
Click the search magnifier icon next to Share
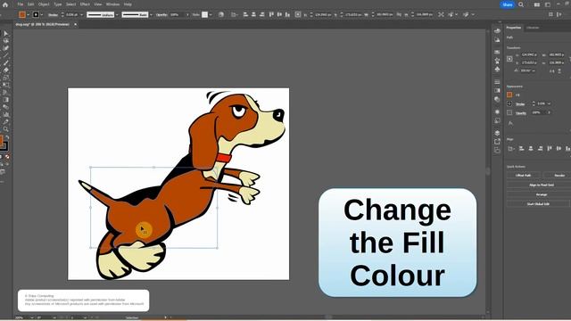click(521, 4)
